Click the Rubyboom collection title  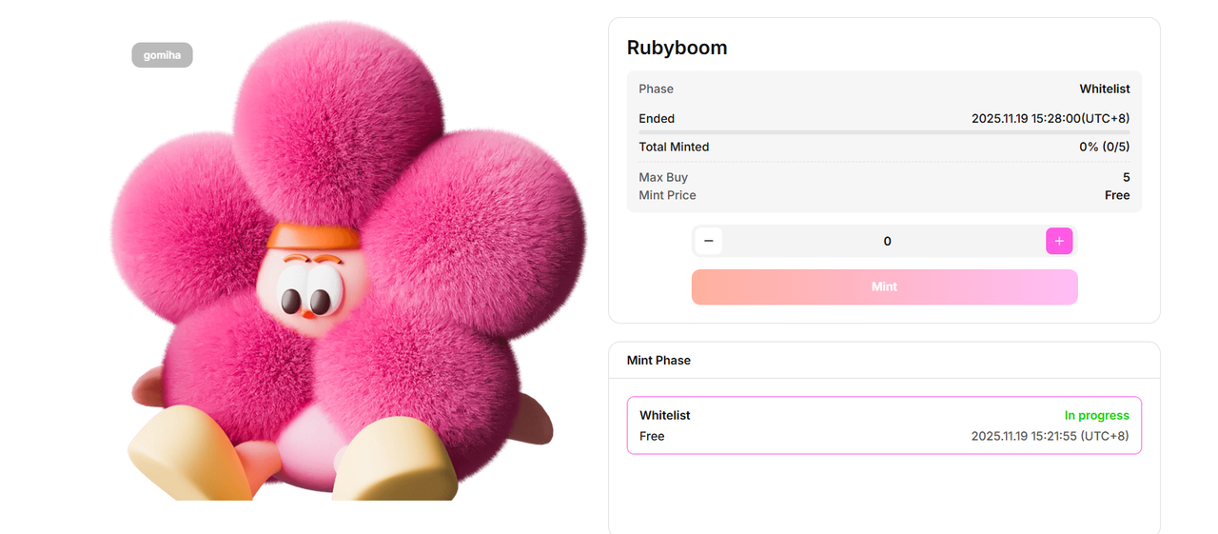point(677,48)
